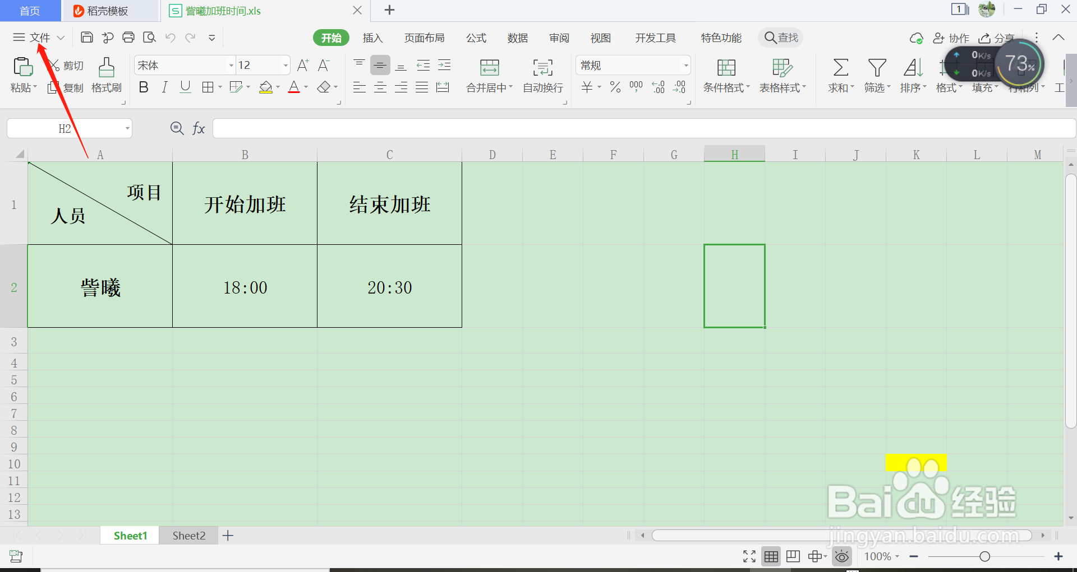Click the Print icon in quick toolbar
Image resolution: width=1077 pixels, height=572 pixels.
pyautogui.click(x=128, y=38)
